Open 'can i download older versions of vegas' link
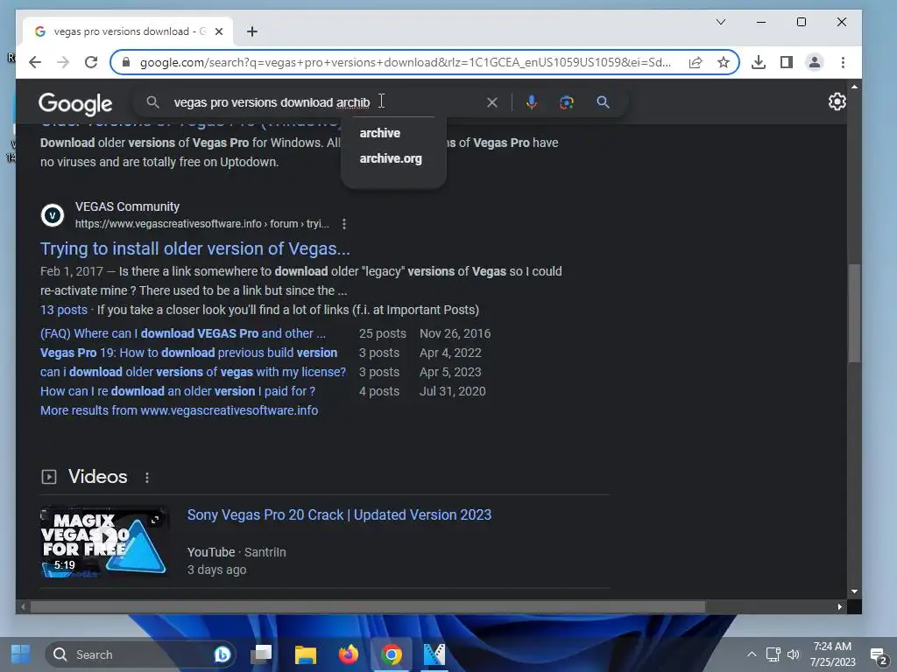 point(193,372)
